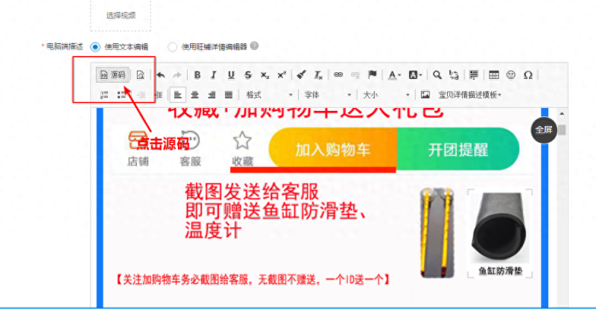Image resolution: width=596 pixels, height=310 pixels.
Task: Insert a hyperlink with the link icon
Action: click(x=338, y=75)
